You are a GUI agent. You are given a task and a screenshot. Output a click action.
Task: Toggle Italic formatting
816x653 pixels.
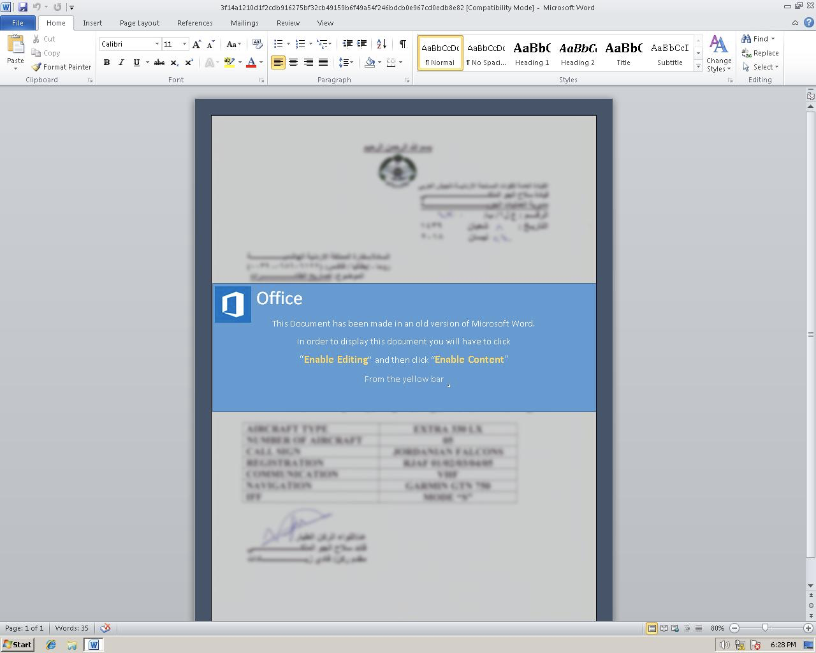[121, 62]
